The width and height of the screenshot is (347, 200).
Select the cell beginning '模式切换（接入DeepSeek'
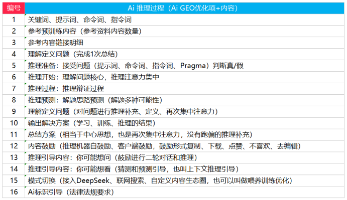click(185, 180)
